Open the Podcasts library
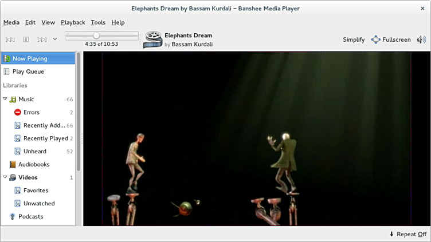The image size is (431, 242). pos(30,216)
